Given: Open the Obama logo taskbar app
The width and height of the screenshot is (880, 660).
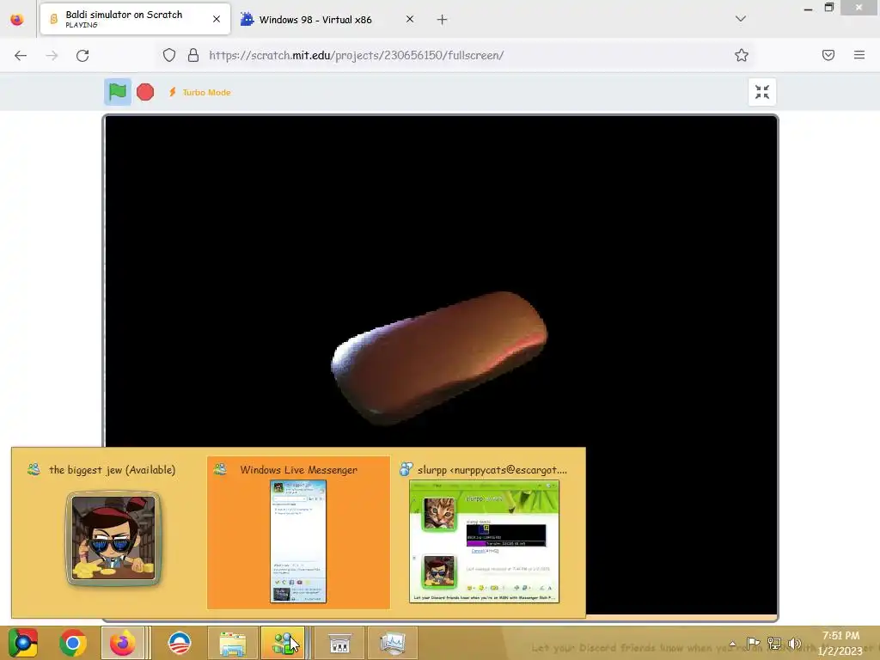Looking at the screenshot, I should tap(180, 643).
